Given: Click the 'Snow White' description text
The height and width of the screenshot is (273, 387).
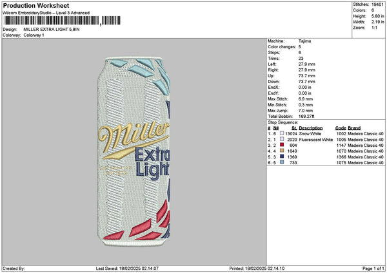Looking at the screenshot, I should 310,134.
